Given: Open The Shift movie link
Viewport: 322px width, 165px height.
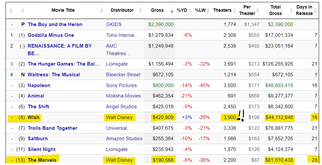Looking at the screenshot, I should [x=38, y=106].
